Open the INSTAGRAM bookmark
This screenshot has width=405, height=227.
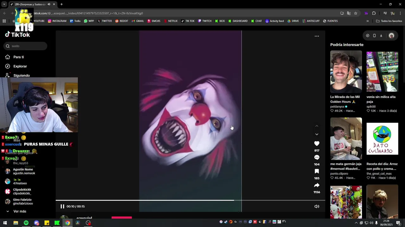click(x=57, y=21)
